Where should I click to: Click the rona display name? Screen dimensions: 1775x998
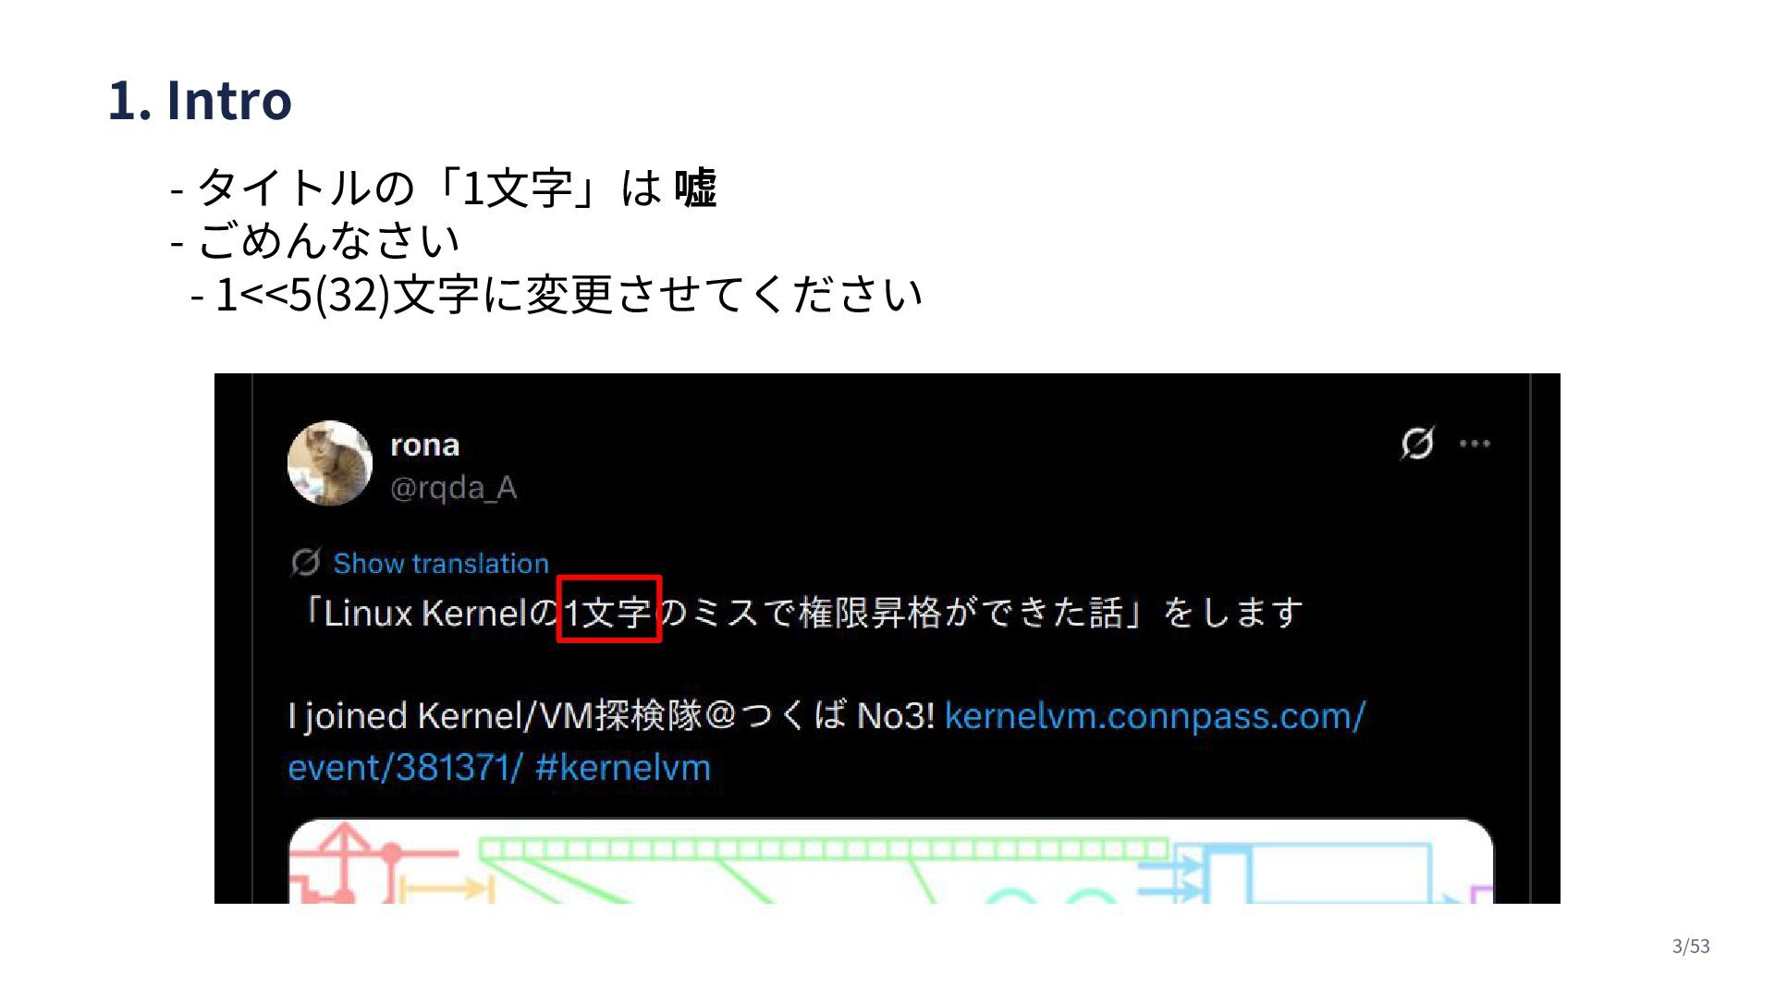(x=424, y=444)
